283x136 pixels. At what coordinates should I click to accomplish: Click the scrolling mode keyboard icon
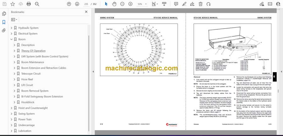pyautogui.click(x=164, y=4)
